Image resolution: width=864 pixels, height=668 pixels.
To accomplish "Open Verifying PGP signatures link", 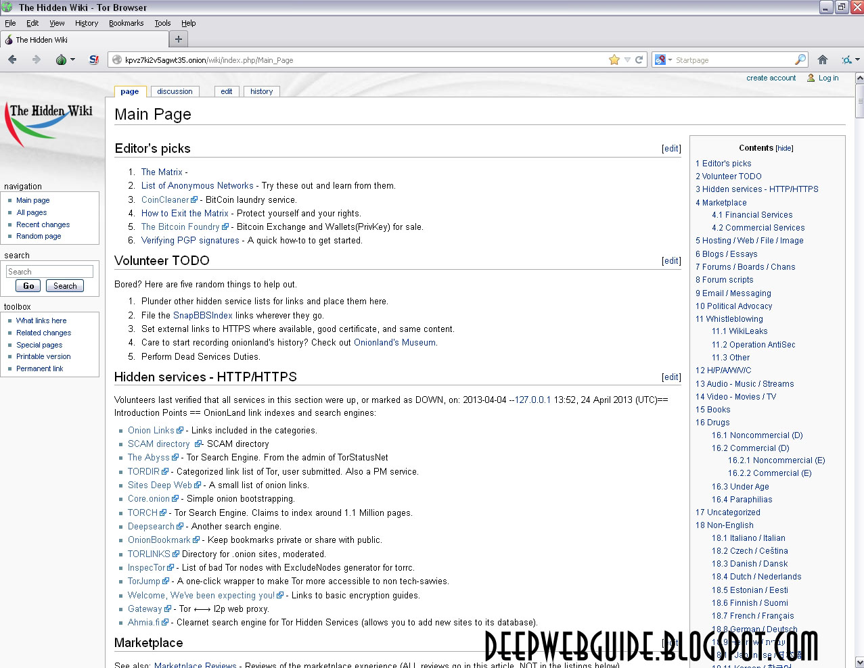I will click(190, 241).
